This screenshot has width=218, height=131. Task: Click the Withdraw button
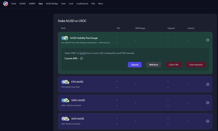(154, 65)
